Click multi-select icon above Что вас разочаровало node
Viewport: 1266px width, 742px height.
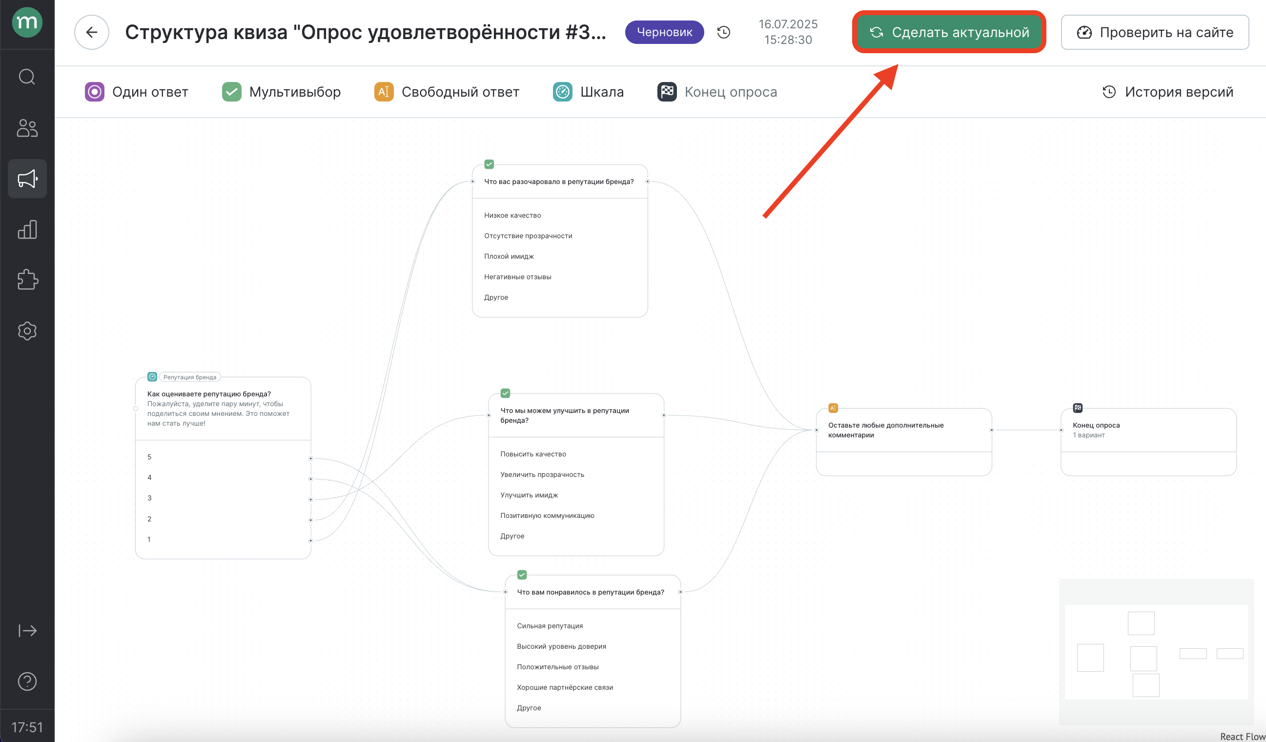click(x=490, y=164)
